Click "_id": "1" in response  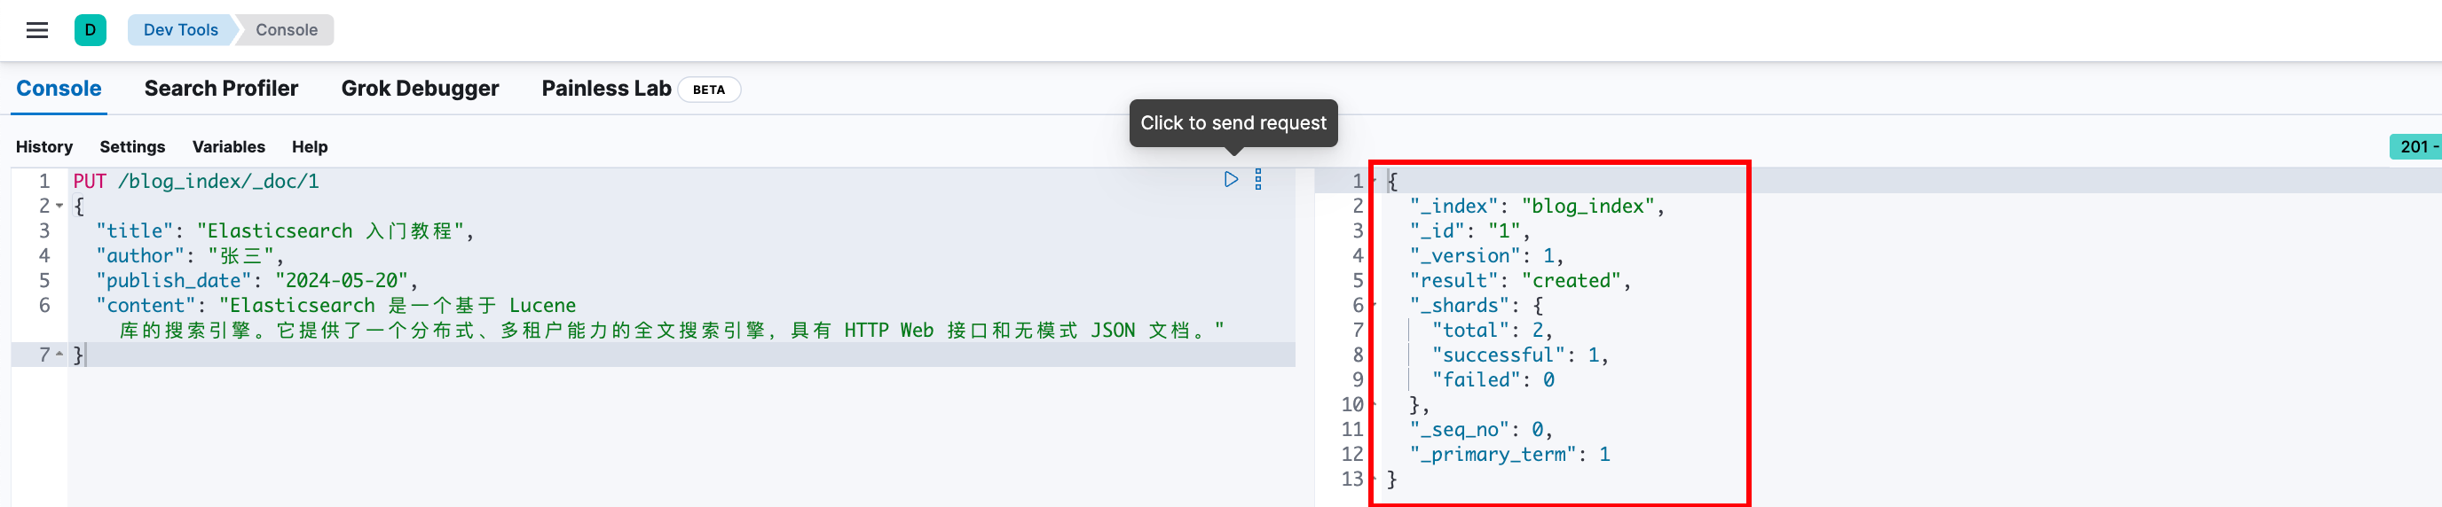(1469, 231)
